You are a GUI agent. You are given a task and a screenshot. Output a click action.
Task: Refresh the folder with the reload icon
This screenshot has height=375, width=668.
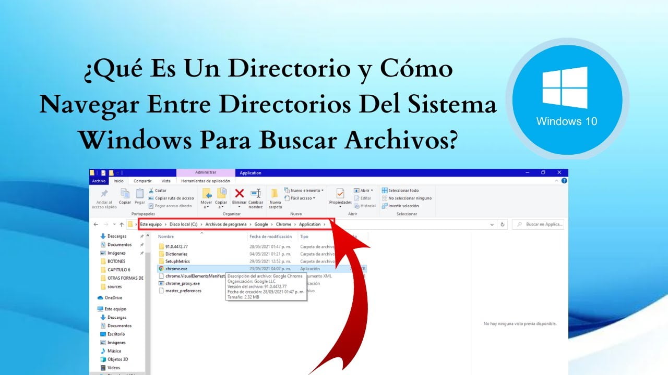pos(503,224)
